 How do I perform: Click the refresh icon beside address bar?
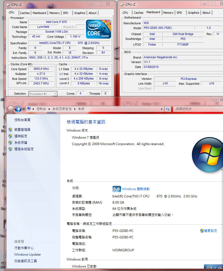click(168, 109)
